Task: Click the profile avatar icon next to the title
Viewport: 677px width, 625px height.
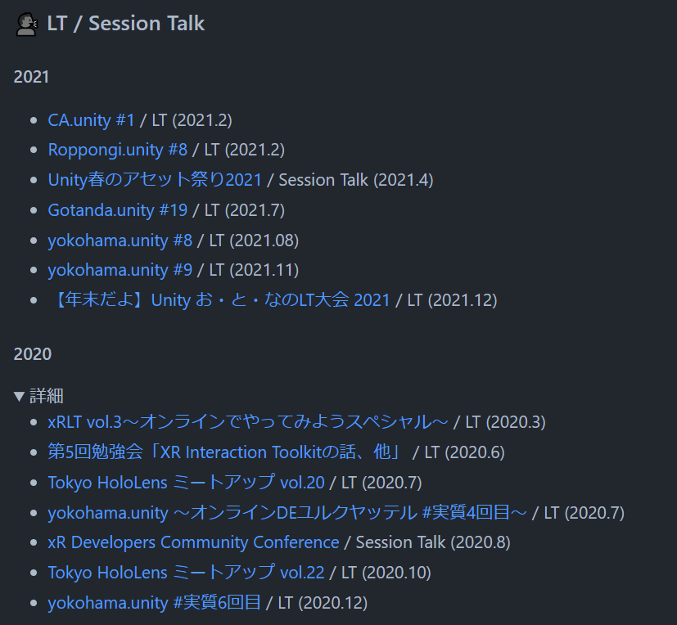Action: tap(27, 24)
